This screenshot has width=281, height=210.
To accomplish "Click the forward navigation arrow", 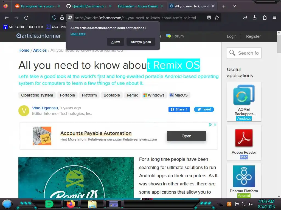I will [16, 18].
